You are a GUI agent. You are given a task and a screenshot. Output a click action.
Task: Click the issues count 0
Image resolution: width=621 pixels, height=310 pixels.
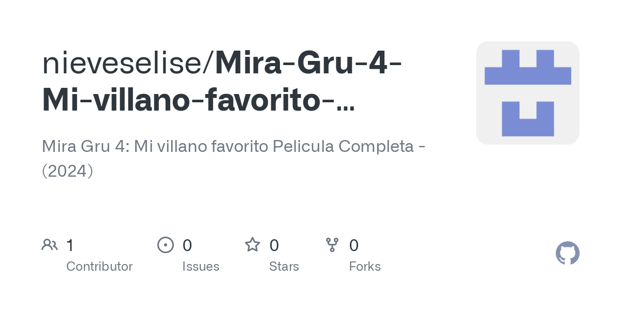pyautogui.click(x=187, y=245)
